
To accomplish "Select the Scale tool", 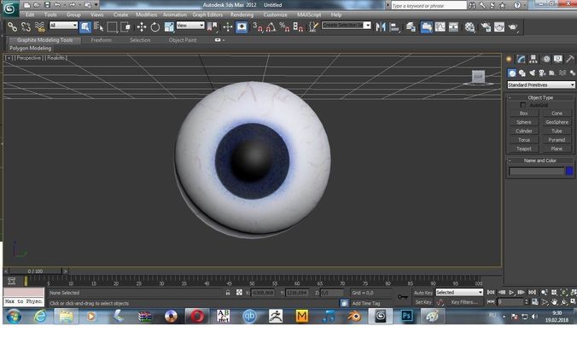I will pyautogui.click(x=169, y=26).
